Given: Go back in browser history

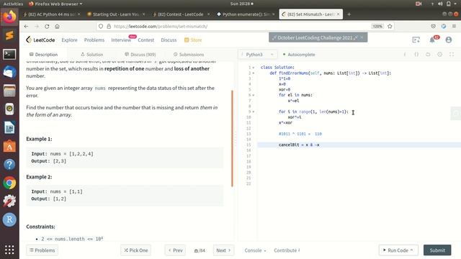Looking at the screenshot, I should tap(26, 27).
